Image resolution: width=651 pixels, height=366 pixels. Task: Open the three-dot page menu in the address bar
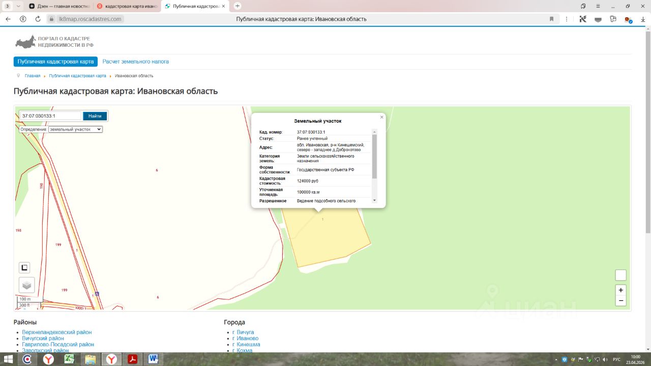[567, 19]
